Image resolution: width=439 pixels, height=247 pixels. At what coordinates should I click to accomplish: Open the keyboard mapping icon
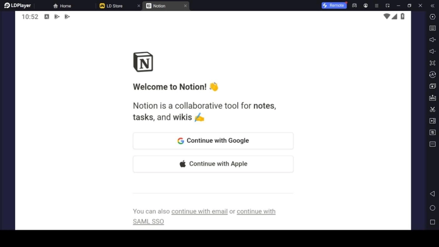click(x=433, y=28)
